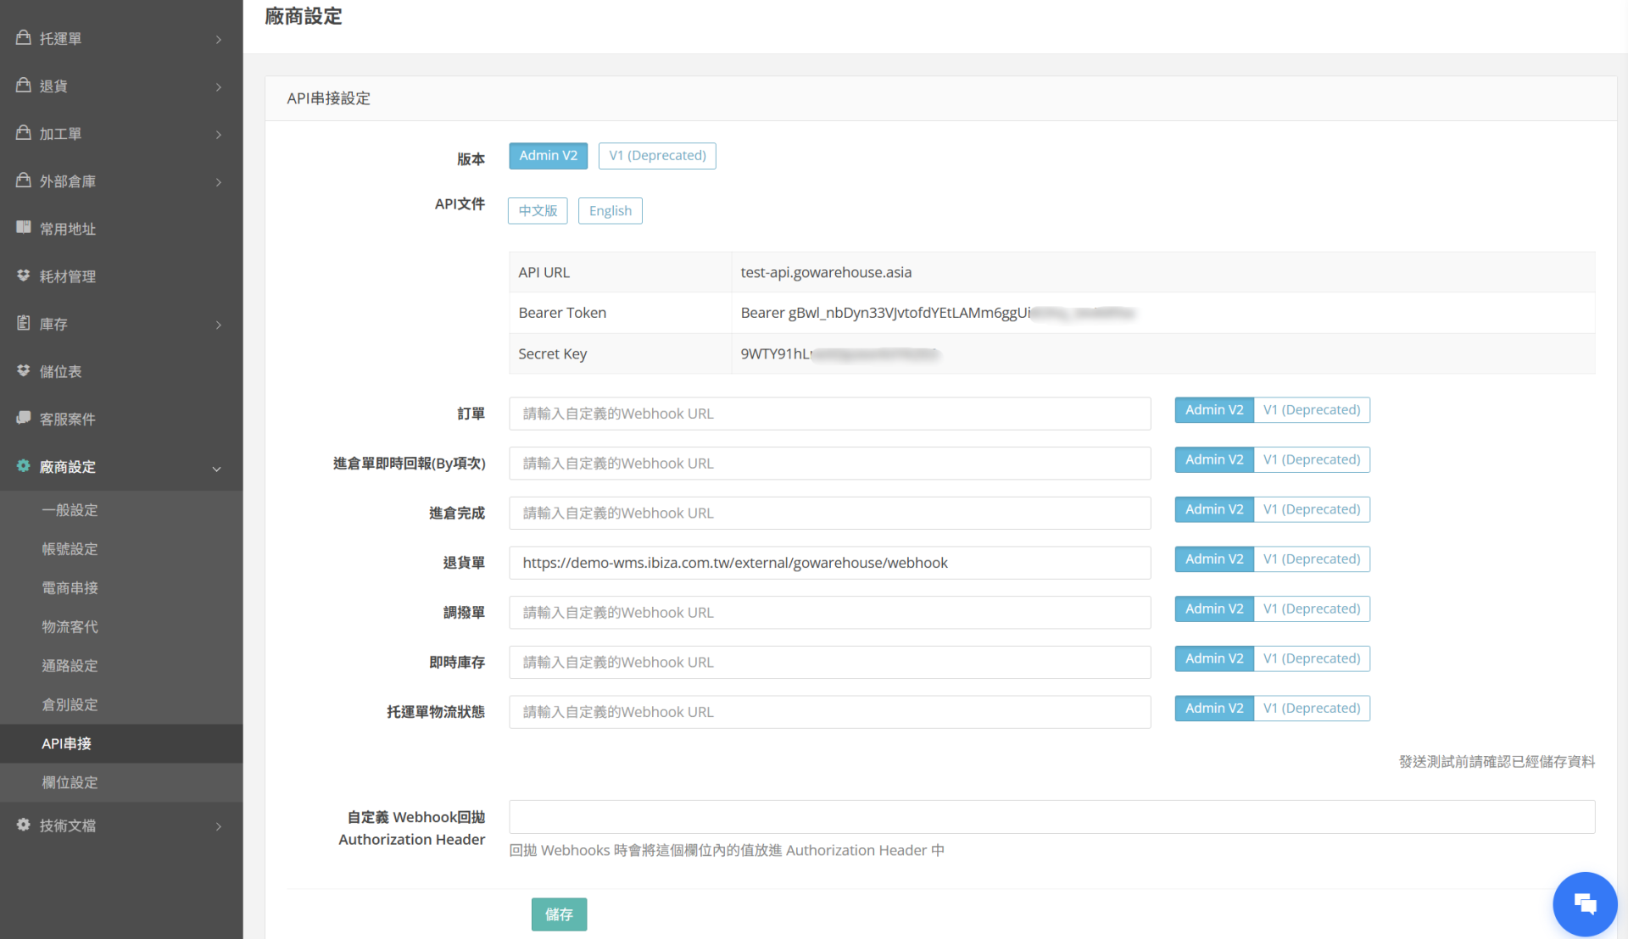The width and height of the screenshot is (1628, 939).
Task: Open the English API document
Action: coord(610,211)
